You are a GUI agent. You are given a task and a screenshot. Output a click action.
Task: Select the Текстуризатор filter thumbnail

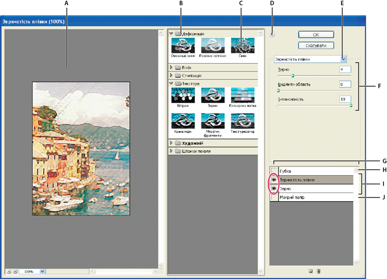[243, 121]
